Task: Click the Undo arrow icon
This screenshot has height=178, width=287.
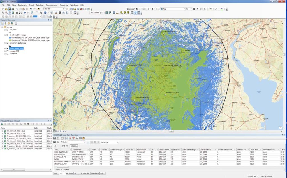Action: pyautogui.click(x=31, y=9)
